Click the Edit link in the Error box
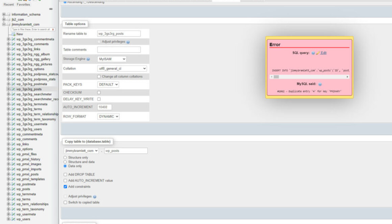Viewport: 392px width, 224px height. click(323, 53)
